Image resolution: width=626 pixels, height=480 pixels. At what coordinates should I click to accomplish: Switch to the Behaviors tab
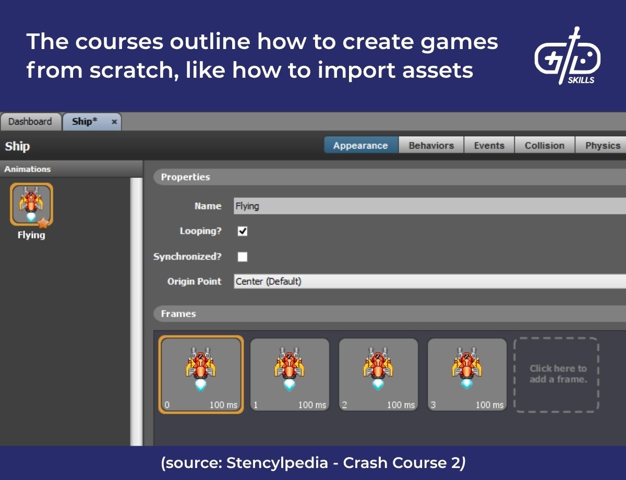431,145
